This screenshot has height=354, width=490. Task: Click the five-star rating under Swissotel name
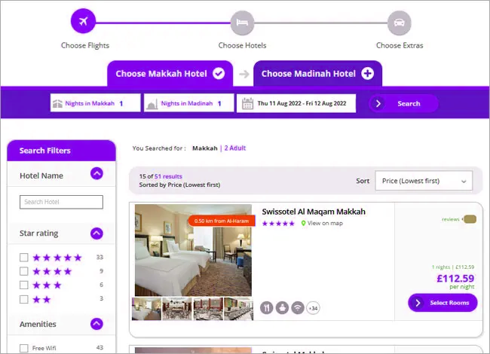coord(278,224)
